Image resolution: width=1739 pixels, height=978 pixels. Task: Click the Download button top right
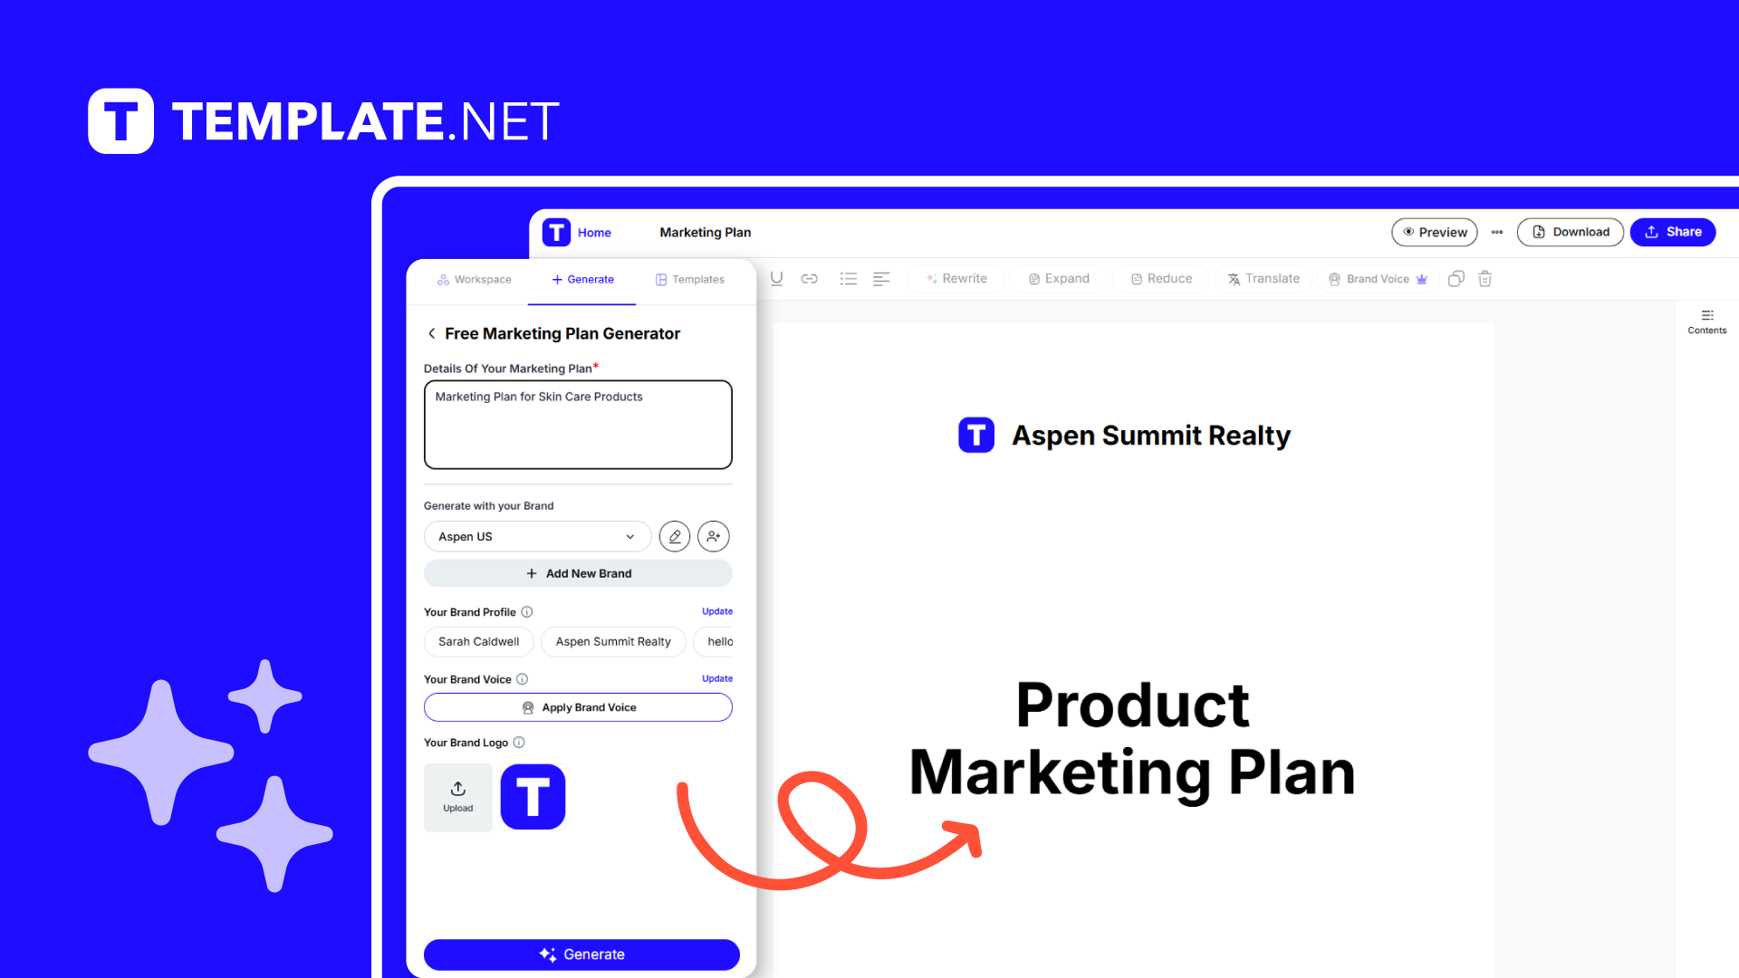pos(1571,232)
